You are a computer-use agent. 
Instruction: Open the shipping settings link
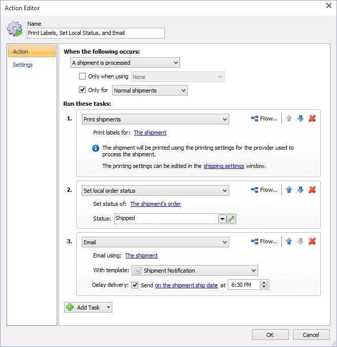coord(224,166)
